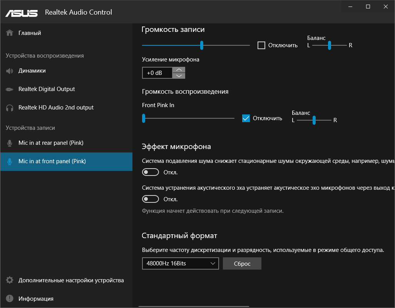Click the gear icon for additional device settings

click(x=10, y=280)
